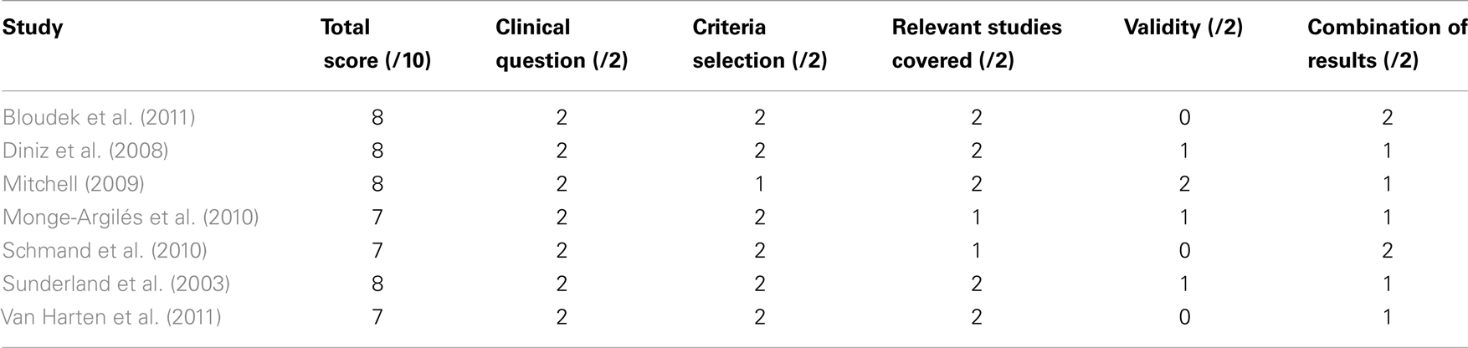Select Bloudek total score cell
The image size is (1468, 348).
tap(377, 117)
